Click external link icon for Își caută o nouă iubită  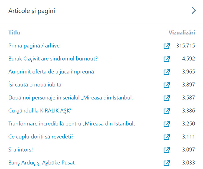(x=167, y=85)
